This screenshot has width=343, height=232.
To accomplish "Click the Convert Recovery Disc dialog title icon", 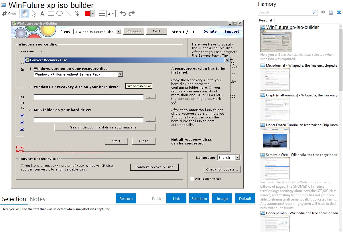I will (x=27, y=60).
